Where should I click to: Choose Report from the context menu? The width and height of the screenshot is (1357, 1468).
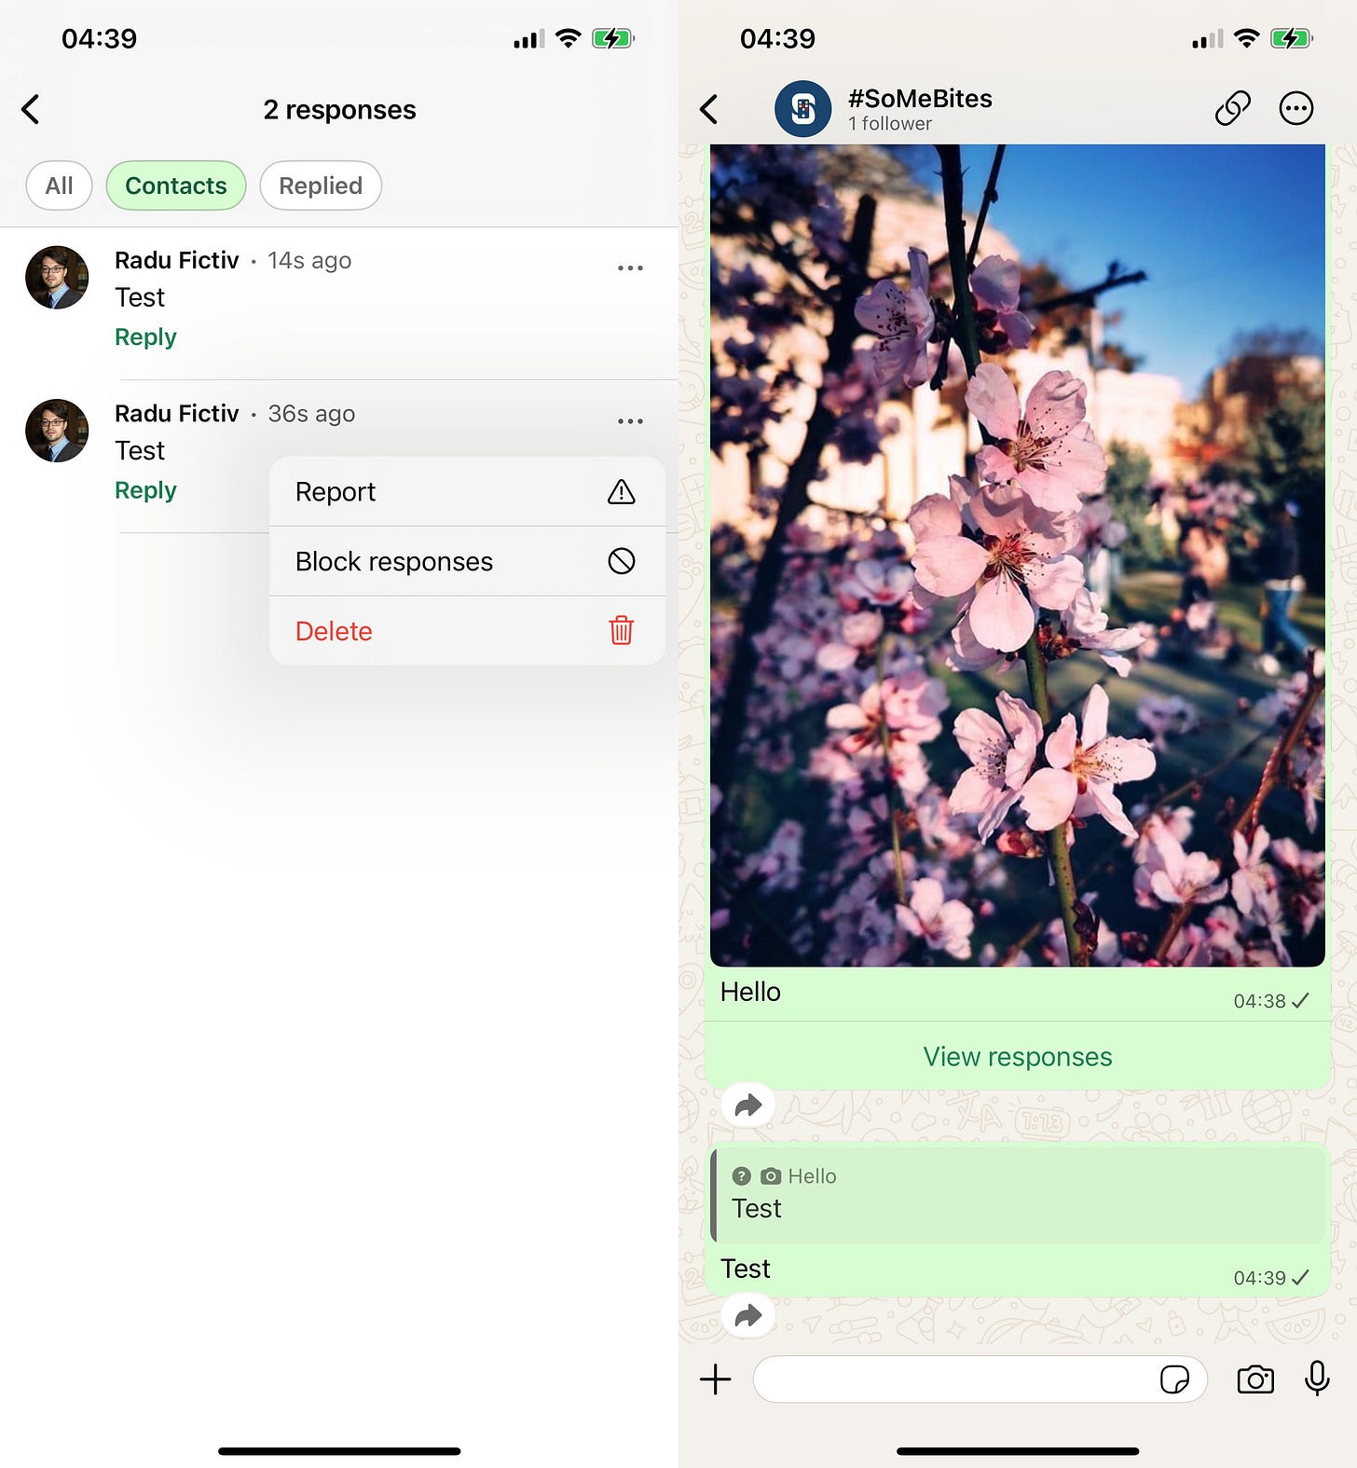pyautogui.click(x=467, y=492)
